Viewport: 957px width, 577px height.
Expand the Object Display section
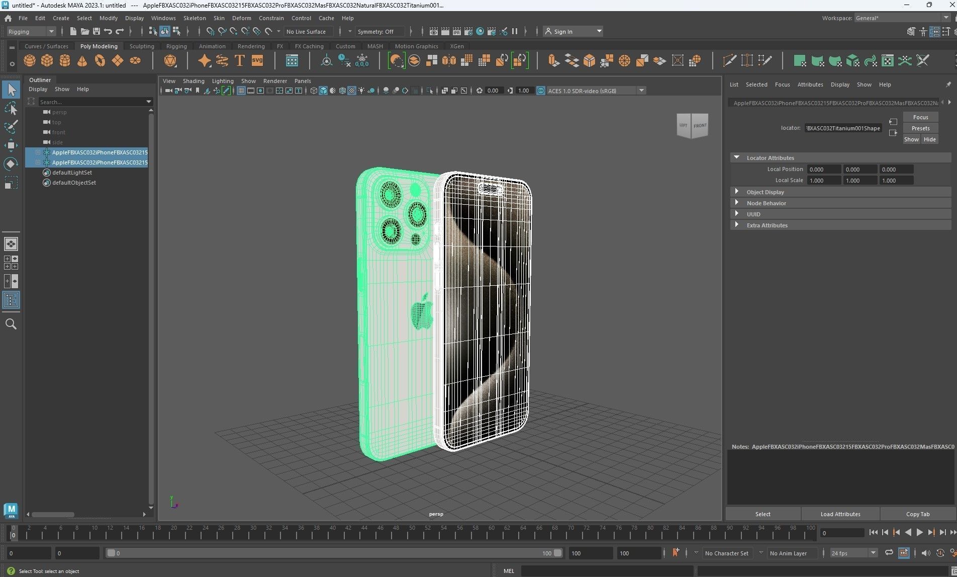pos(840,192)
